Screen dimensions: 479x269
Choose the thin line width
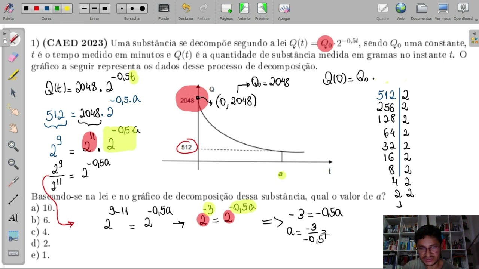(84, 8)
